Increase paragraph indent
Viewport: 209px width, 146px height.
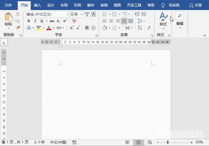pyautogui.click(x=144, y=14)
